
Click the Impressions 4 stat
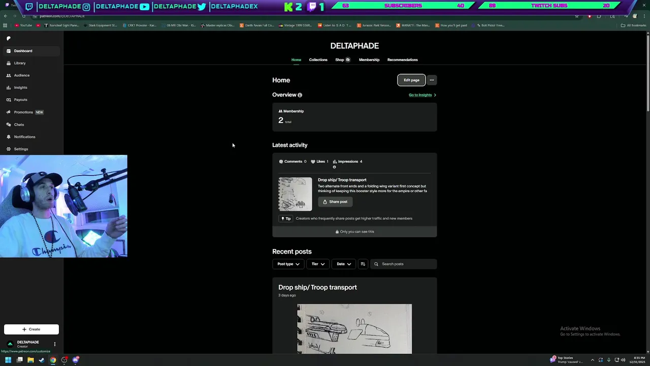tap(347, 162)
